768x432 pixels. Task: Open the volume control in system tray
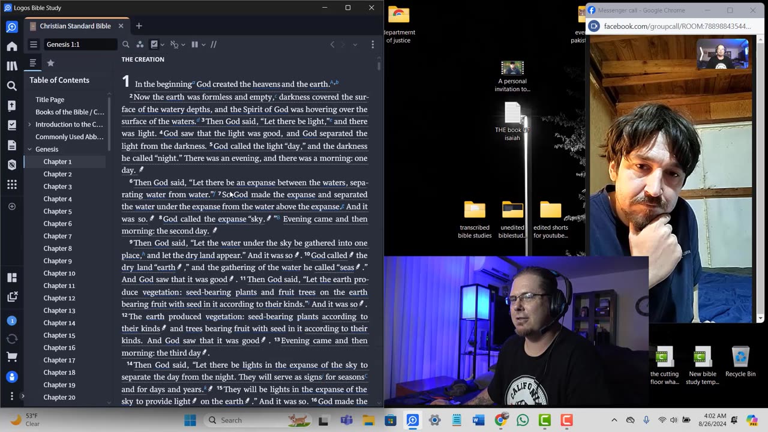[x=673, y=420]
